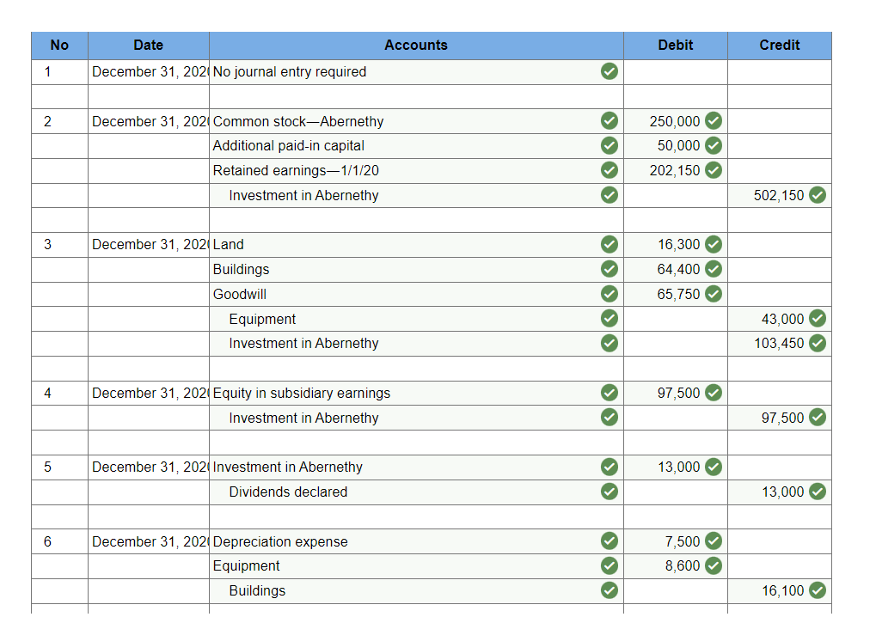This screenshot has height=617, width=876.
Task: Click checkmark next to 13,000 credit
Action: click(817, 492)
